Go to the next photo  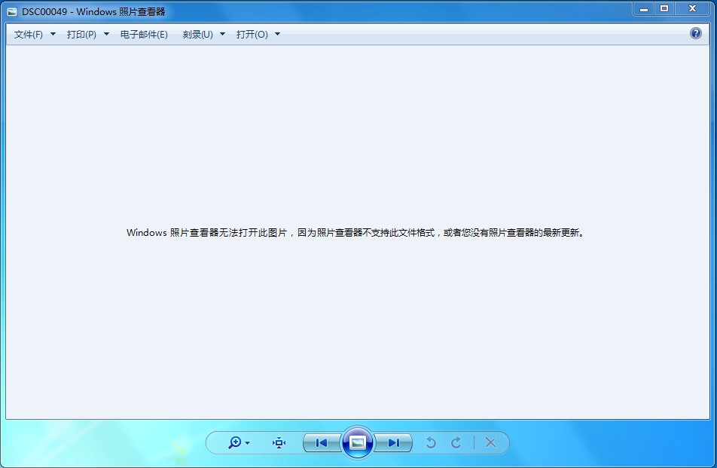coord(393,443)
